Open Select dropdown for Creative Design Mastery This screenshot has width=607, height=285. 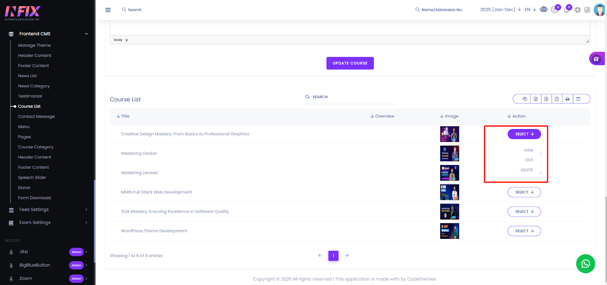tap(524, 134)
